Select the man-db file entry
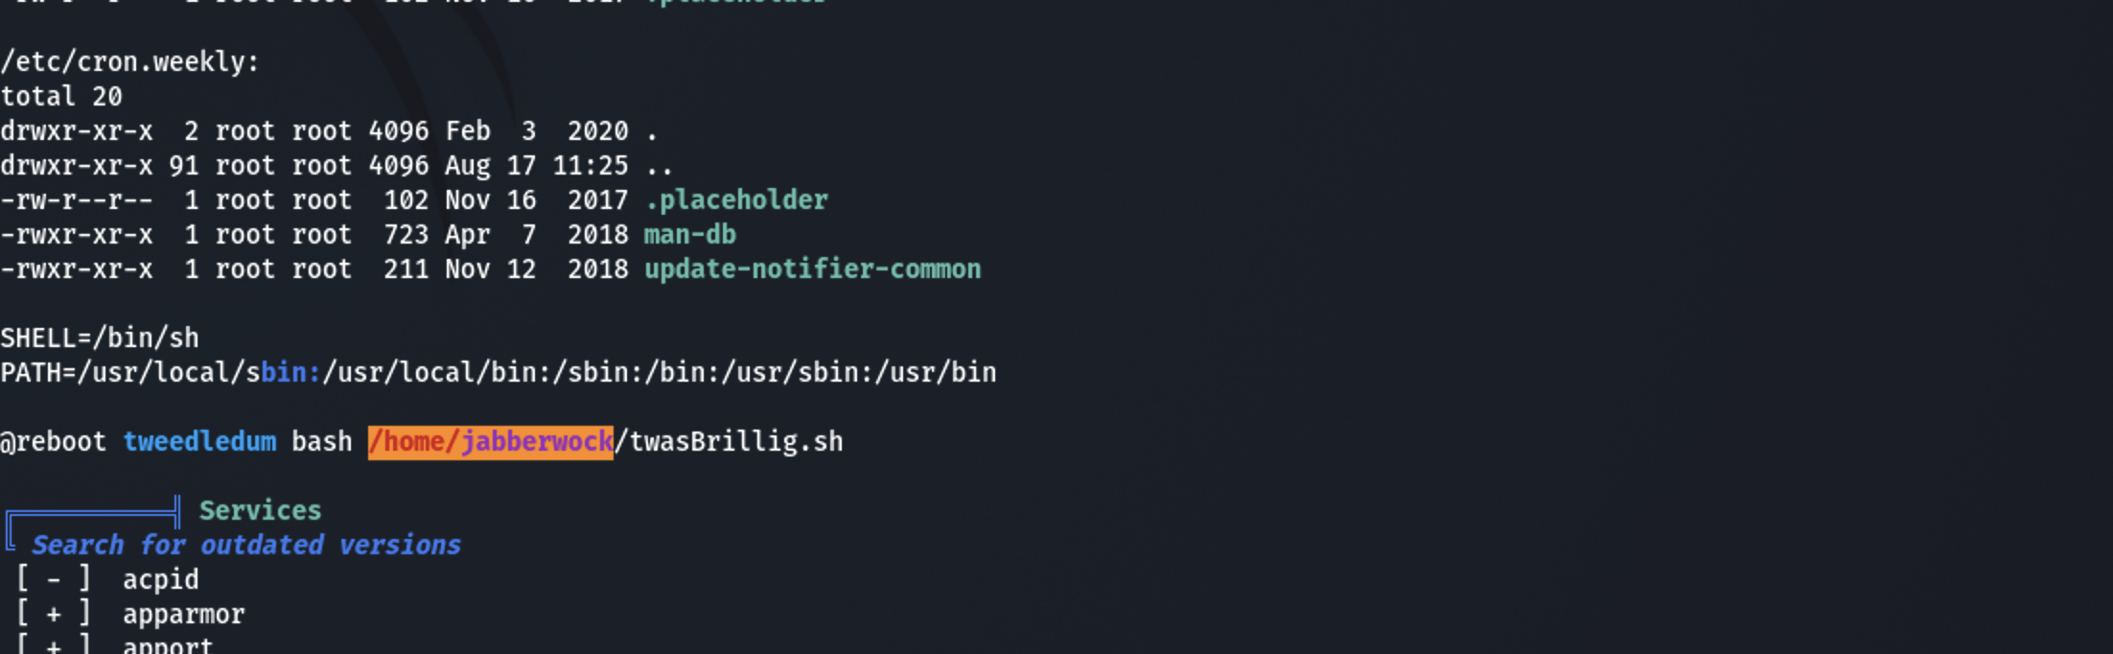Viewport: 2113px width, 654px height. (689, 235)
